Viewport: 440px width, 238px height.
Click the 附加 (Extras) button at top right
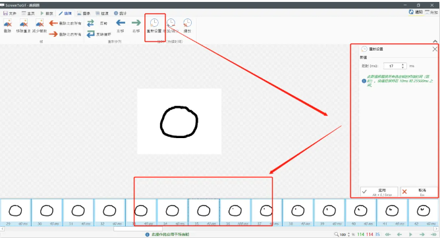click(431, 12)
